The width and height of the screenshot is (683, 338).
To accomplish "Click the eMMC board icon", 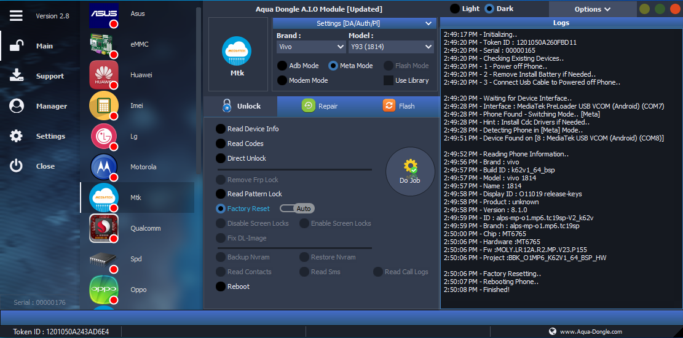I will [104, 44].
